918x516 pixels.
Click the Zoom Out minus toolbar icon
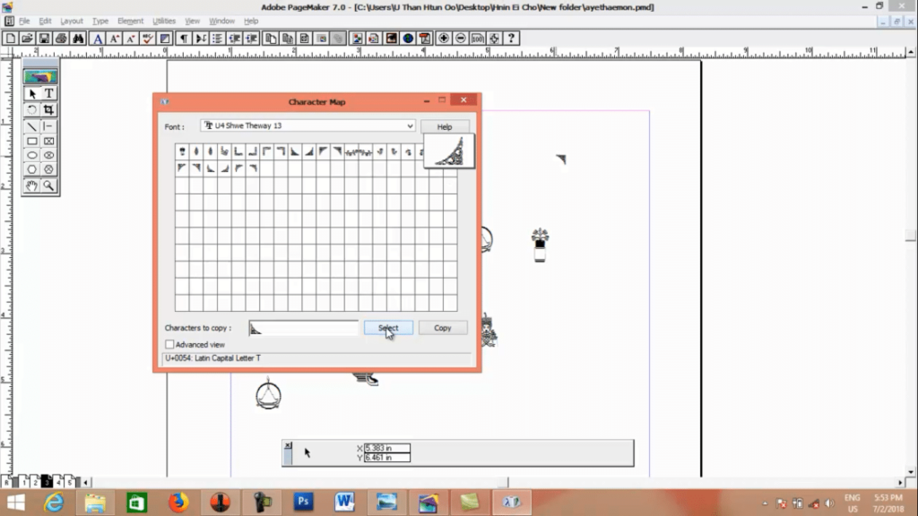(x=461, y=39)
